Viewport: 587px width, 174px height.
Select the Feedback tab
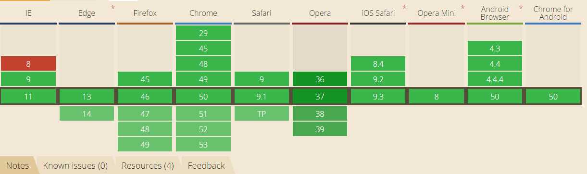pos(206,165)
